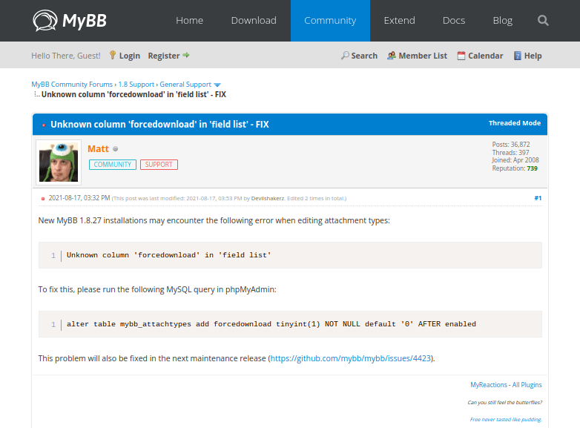Open the search magnifier in top navigation
This screenshot has width=580, height=428.
pos(543,20)
